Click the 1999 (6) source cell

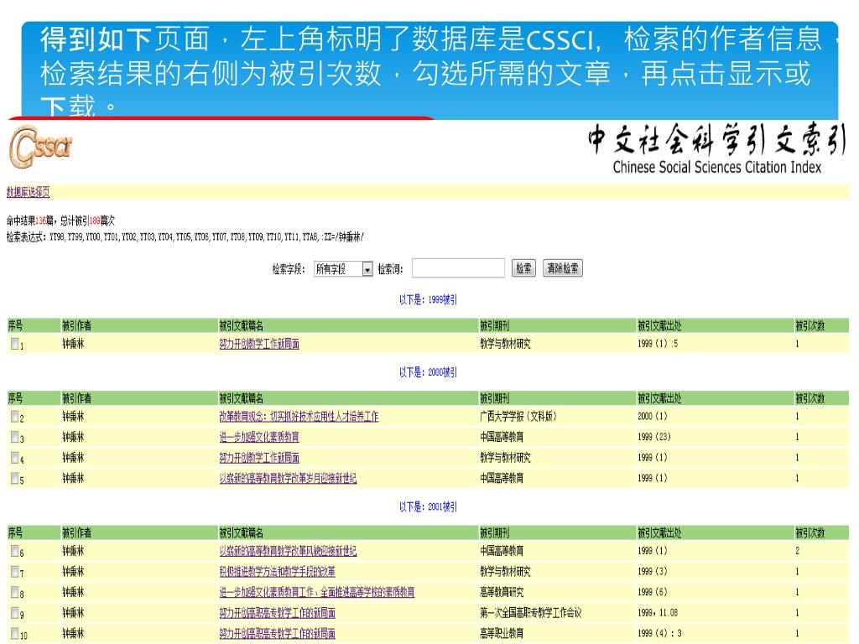point(653,592)
